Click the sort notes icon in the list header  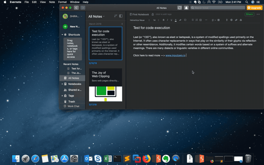click(115, 16)
